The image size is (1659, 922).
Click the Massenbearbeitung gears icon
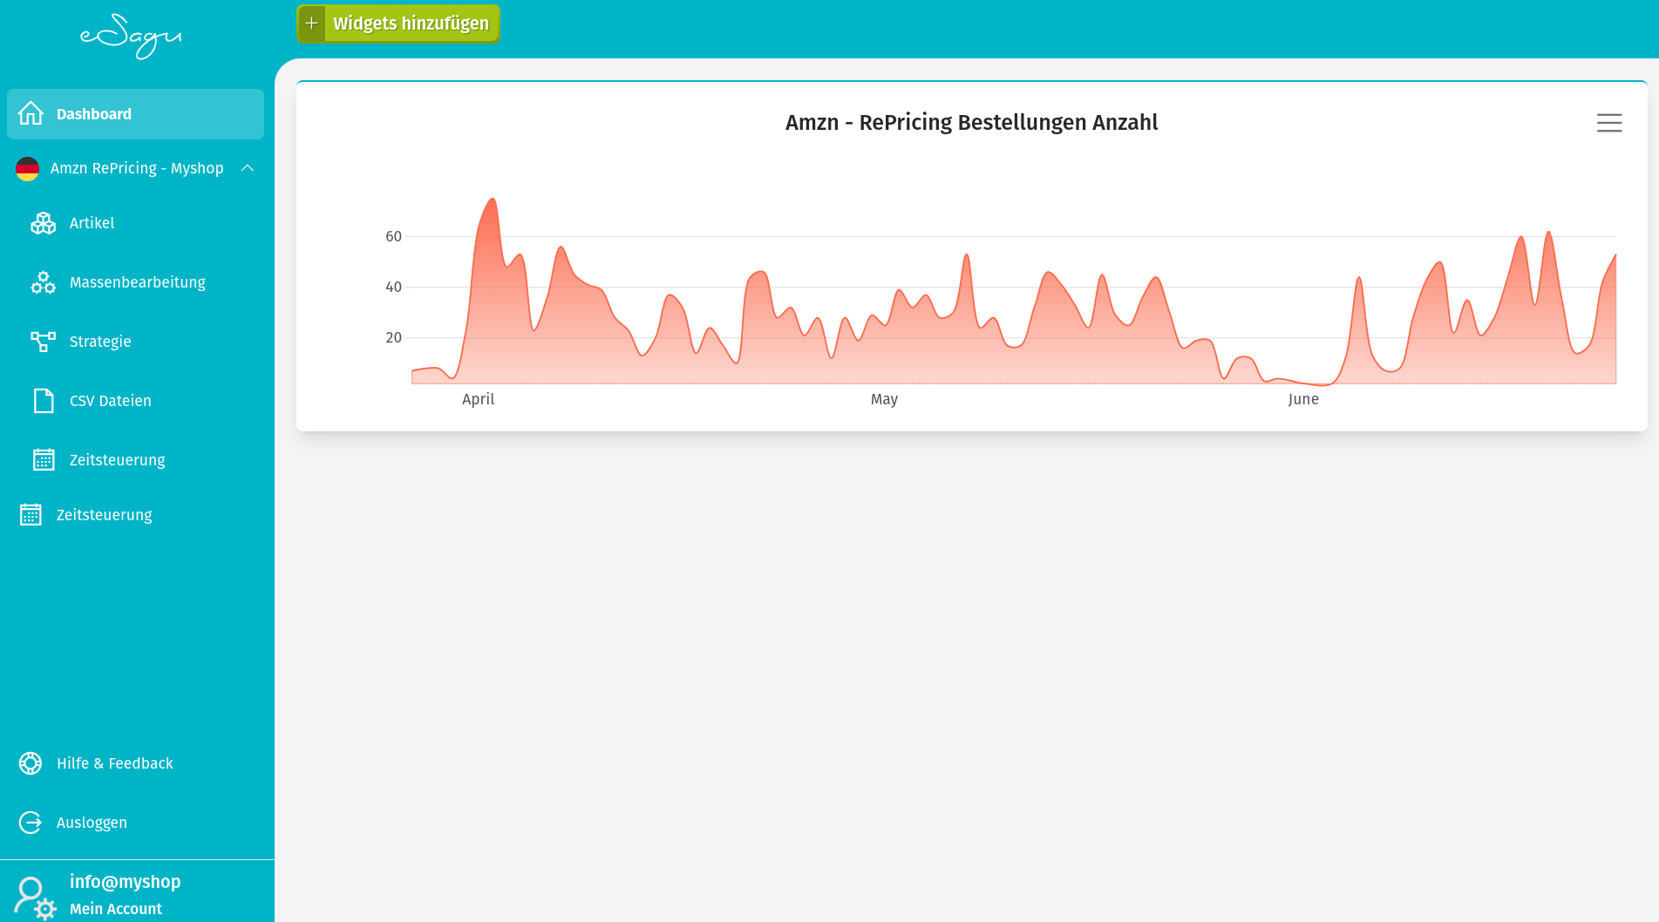click(44, 282)
